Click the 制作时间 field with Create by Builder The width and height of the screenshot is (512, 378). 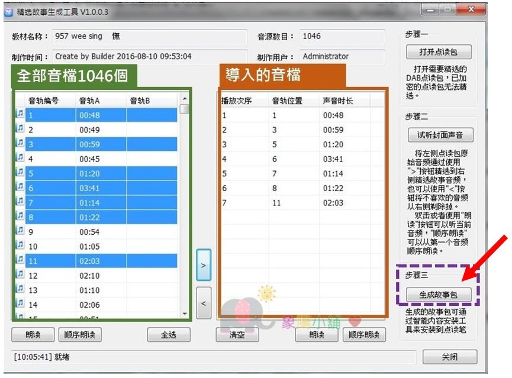click(x=150, y=56)
